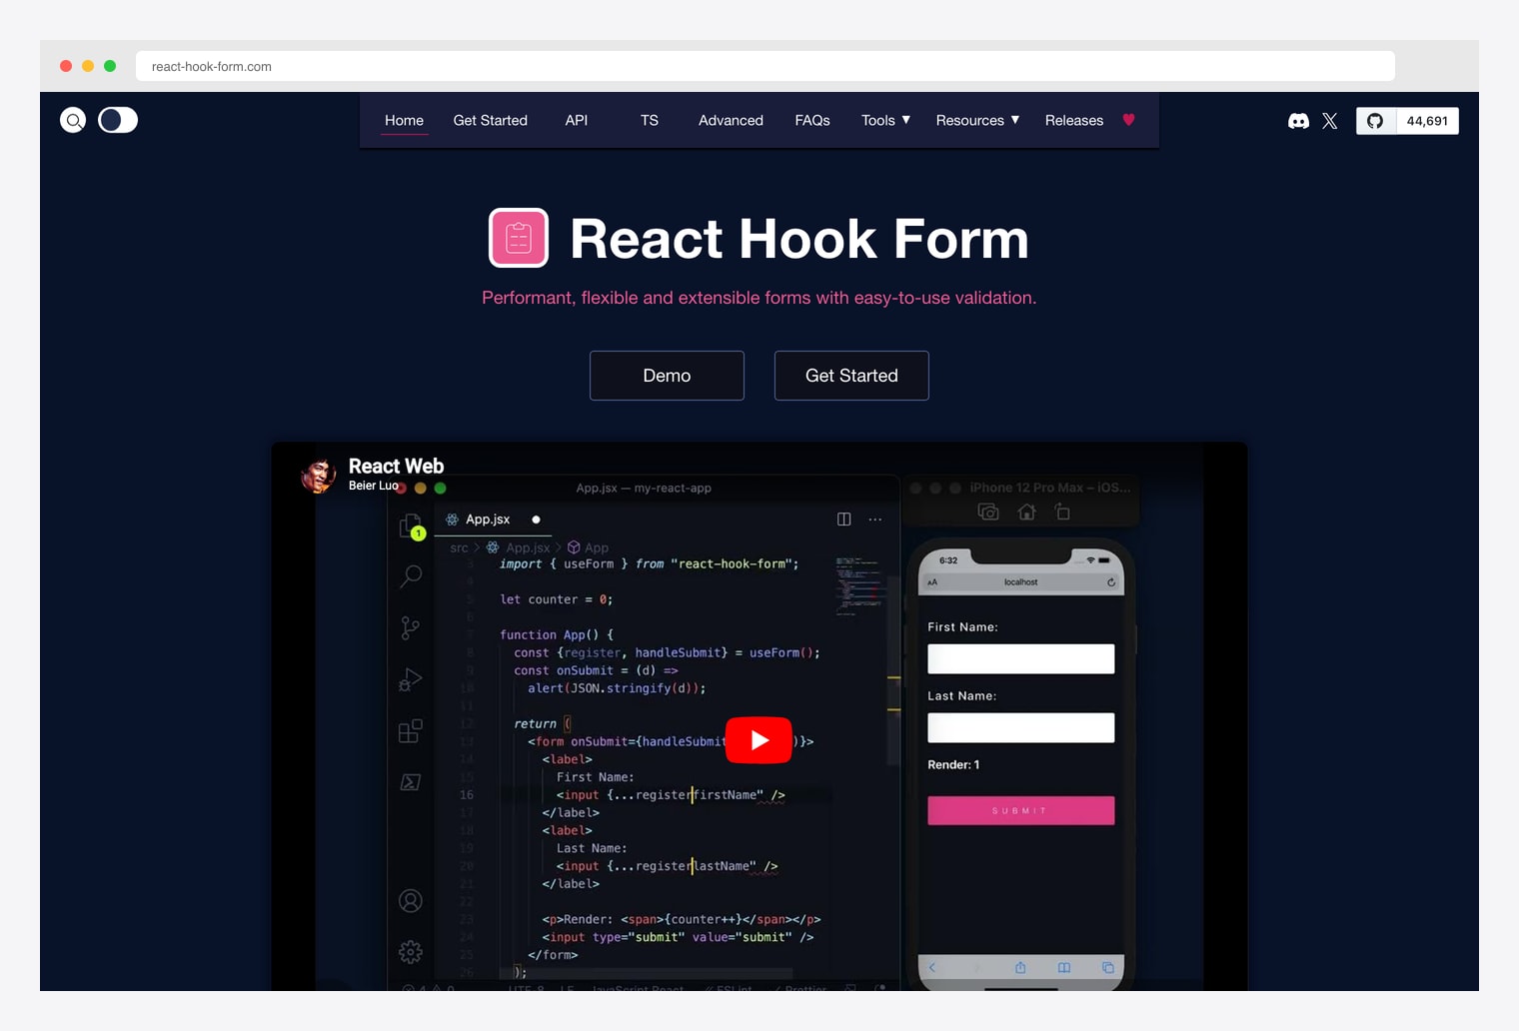Open the Home nav item
1519x1031 pixels.
click(x=404, y=120)
